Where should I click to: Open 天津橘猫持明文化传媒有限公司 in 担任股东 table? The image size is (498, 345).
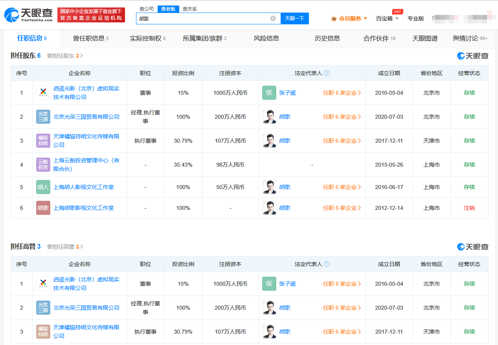[86, 141]
